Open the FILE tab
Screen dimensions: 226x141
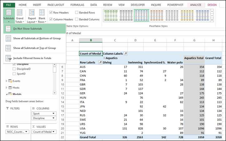(9, 5)
